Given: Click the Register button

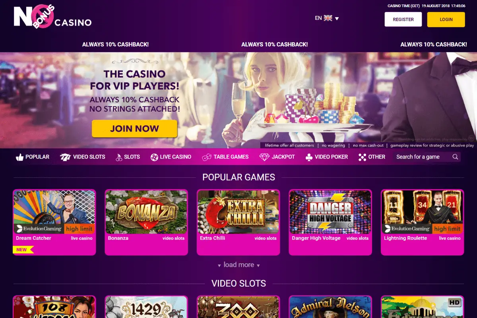Looking at the screenshot, I should (403, 19).
